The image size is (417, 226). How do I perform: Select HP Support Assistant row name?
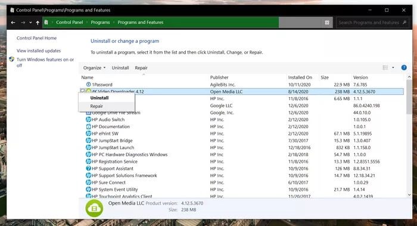[x=113, y=169]
